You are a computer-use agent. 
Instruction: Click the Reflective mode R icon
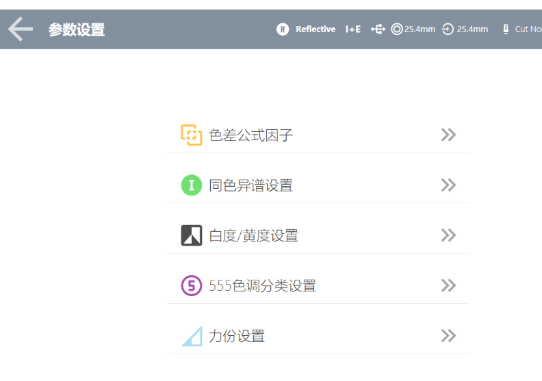point(283,29)
